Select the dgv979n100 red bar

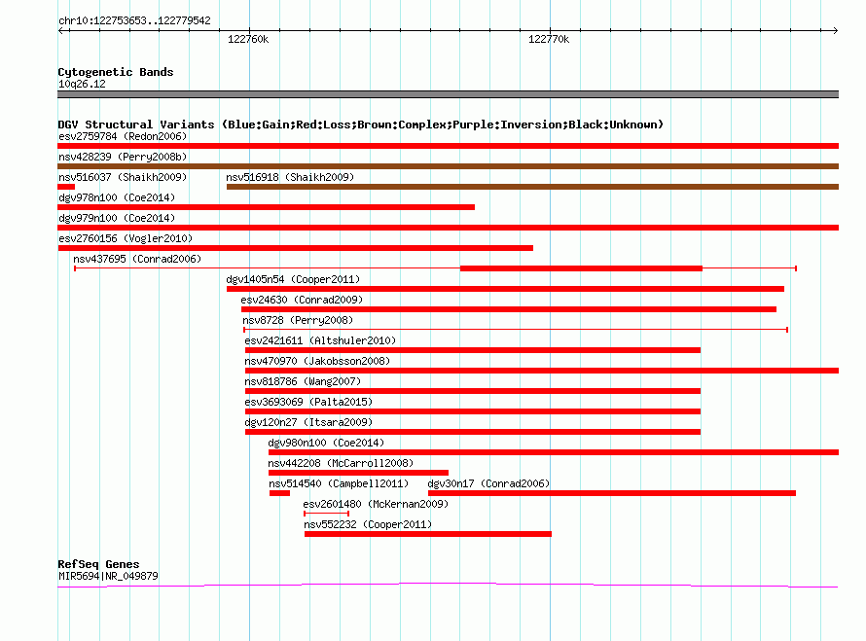pyautogui.click(x=448, y=228)
